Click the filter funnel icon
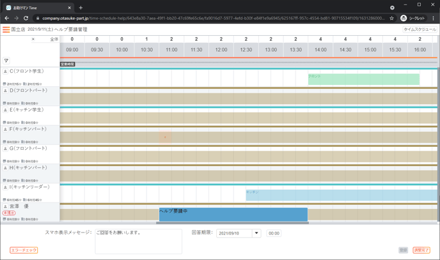This screenshot has height=260, width=440. 6,61
